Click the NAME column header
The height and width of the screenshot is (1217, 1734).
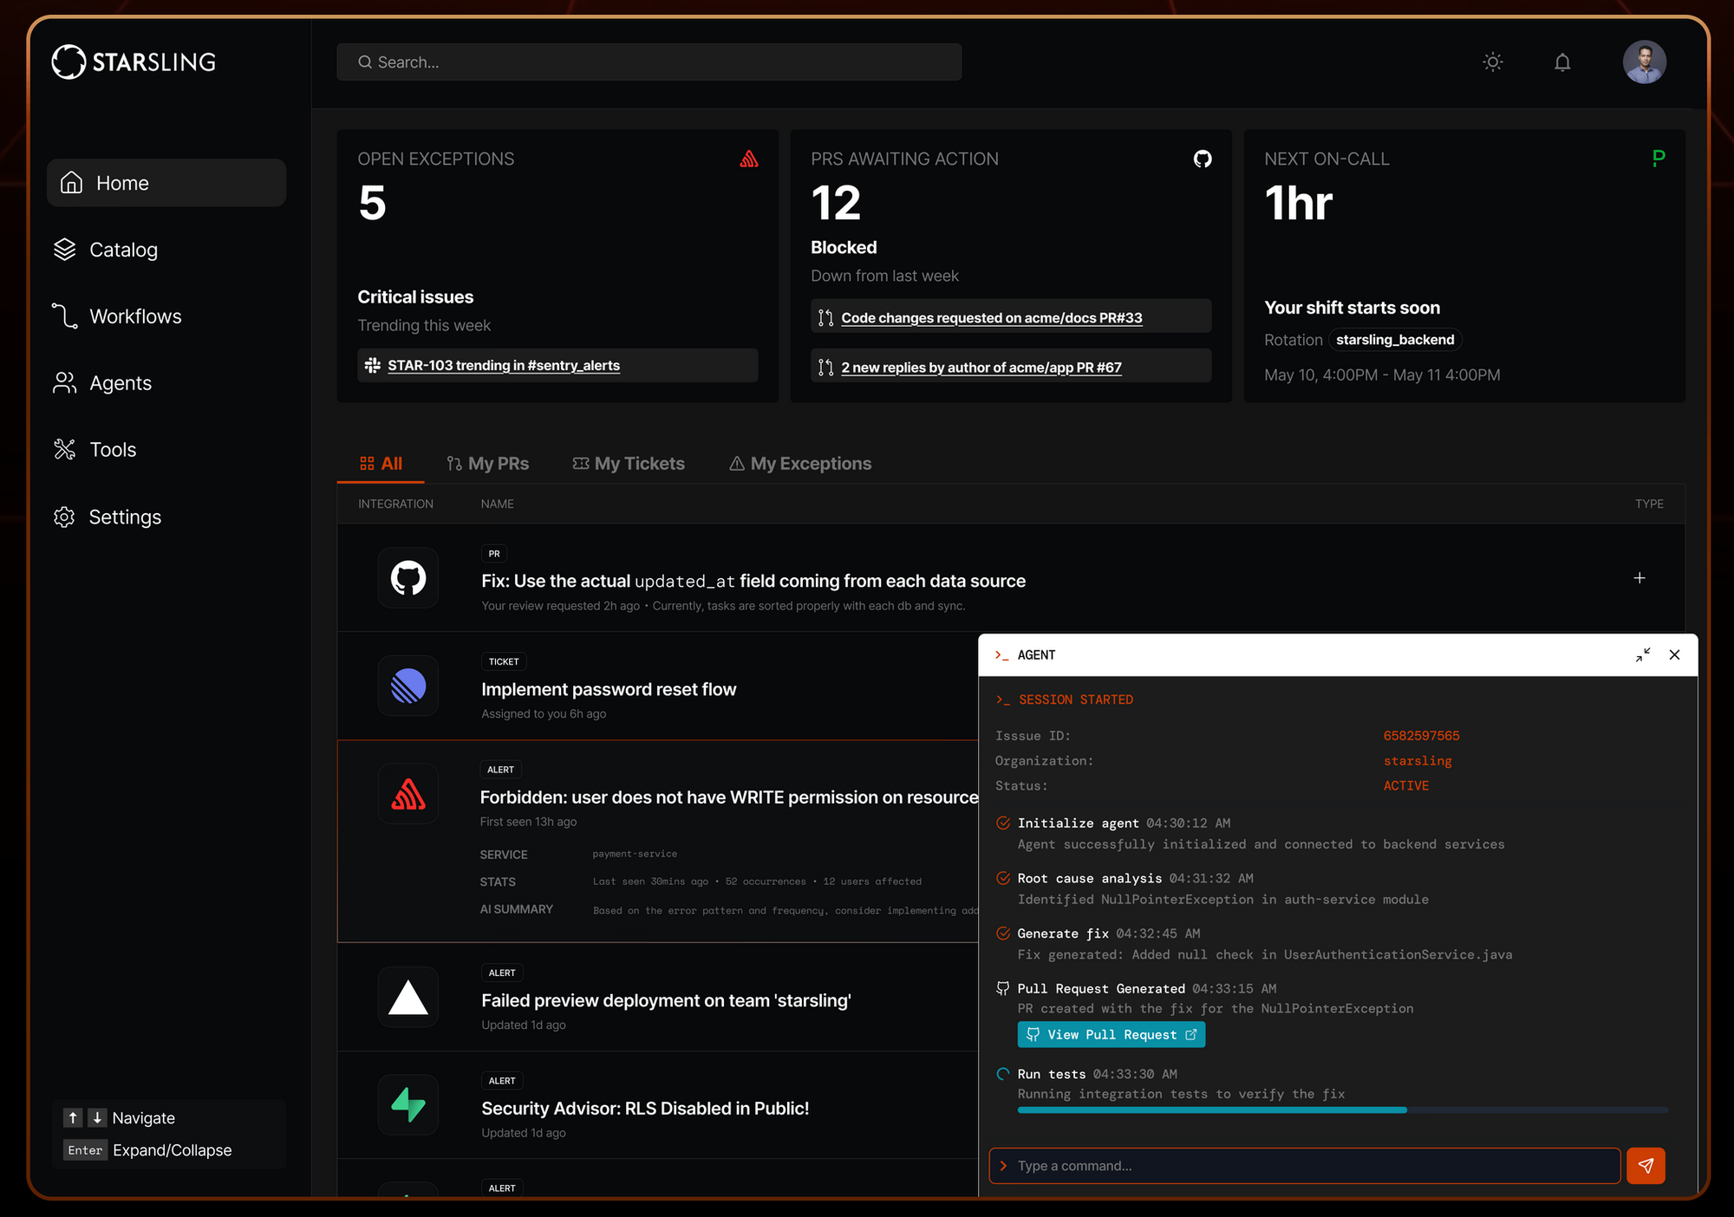pyautogui.click(x=498, y=504)
